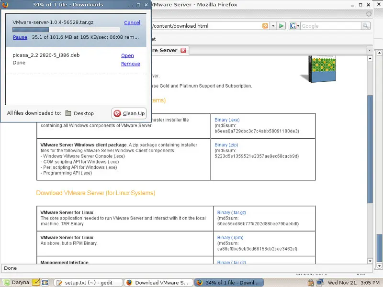This screenshot has width=383, height=287.
Task: Click 'Download VMware Server (for Linux Systems)' heading
Action: coord(95,193)
